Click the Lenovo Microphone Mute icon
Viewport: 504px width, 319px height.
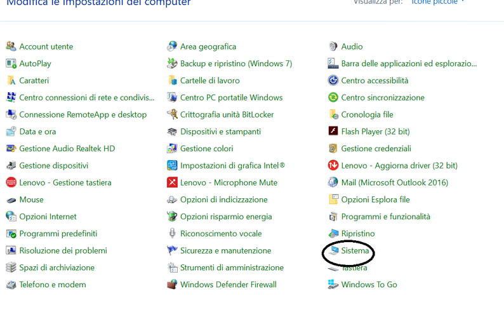[x=172, y=182]
